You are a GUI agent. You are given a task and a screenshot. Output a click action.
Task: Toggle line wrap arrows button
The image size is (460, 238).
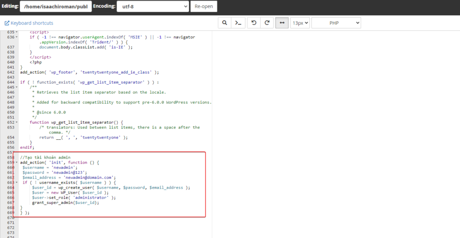tap(282, 23)
